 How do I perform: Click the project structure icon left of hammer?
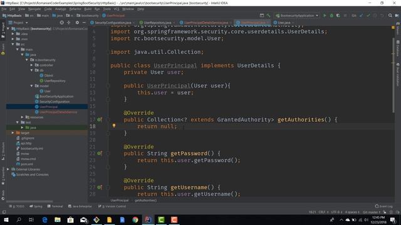pyautogui.click(x=262, y=16)
